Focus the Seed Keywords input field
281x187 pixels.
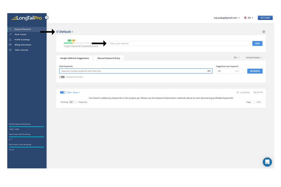point(136,71)
